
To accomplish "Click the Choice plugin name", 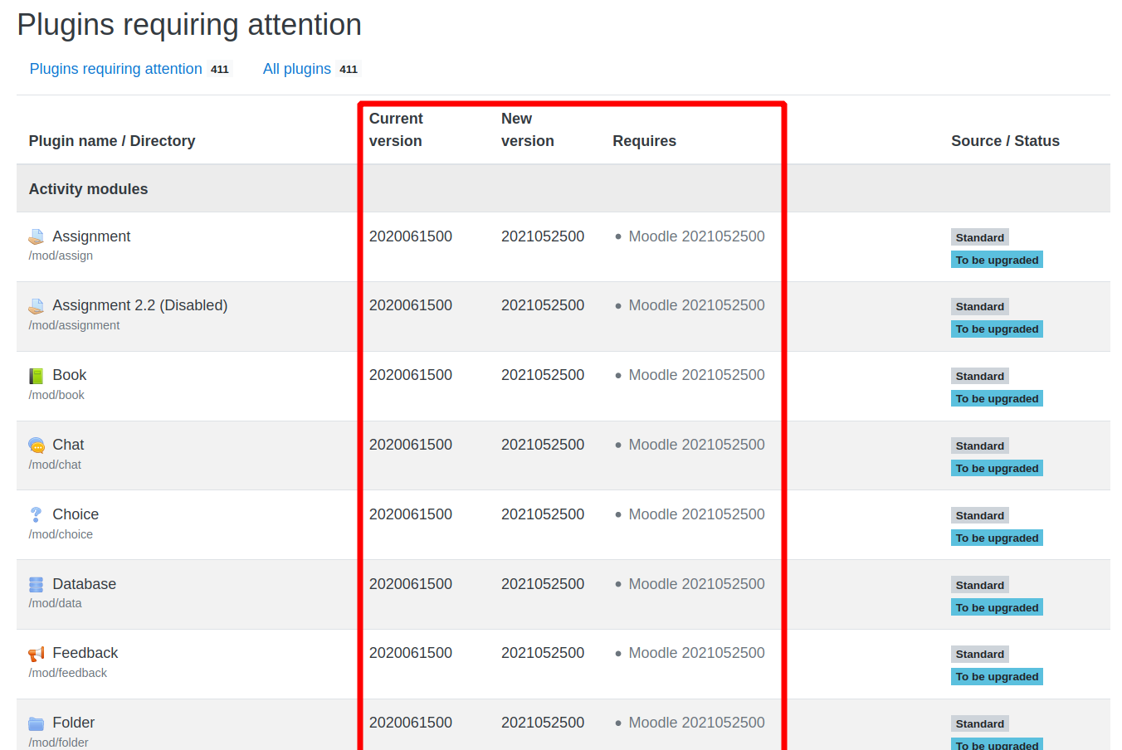I will tap(76, 514).
